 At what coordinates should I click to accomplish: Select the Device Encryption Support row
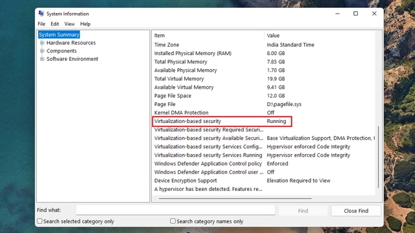pyautogui.click(x=264, y=181)
